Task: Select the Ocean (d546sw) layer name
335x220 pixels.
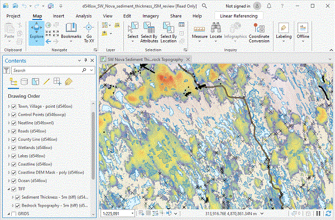Action: click(32, 181)
